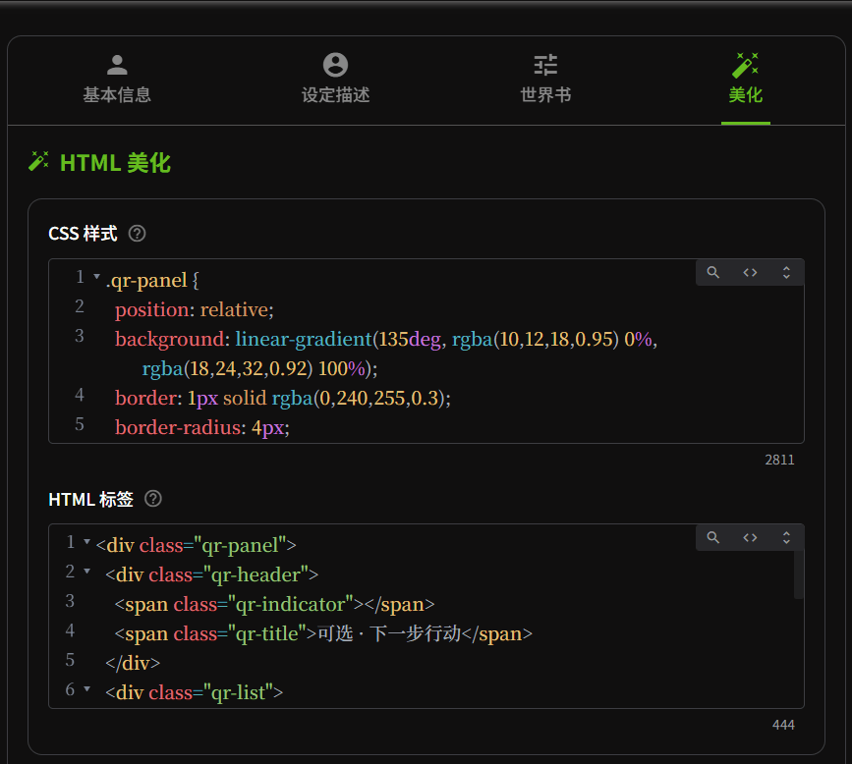Collapse the qr-header div on line 2
Viewport: 852px width, 764px height.
point(86,572)
